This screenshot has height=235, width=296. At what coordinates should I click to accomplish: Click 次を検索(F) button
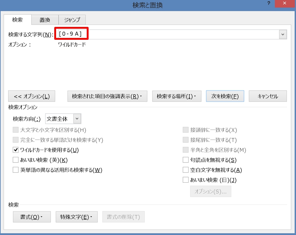pos(225,96)
